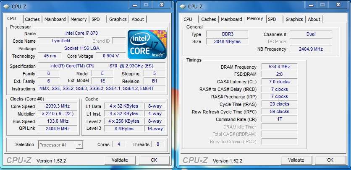The height and width of the screenshot is (170, 351).
Task: Click the DRAM Frequency value field
Action: click(279, 67)
